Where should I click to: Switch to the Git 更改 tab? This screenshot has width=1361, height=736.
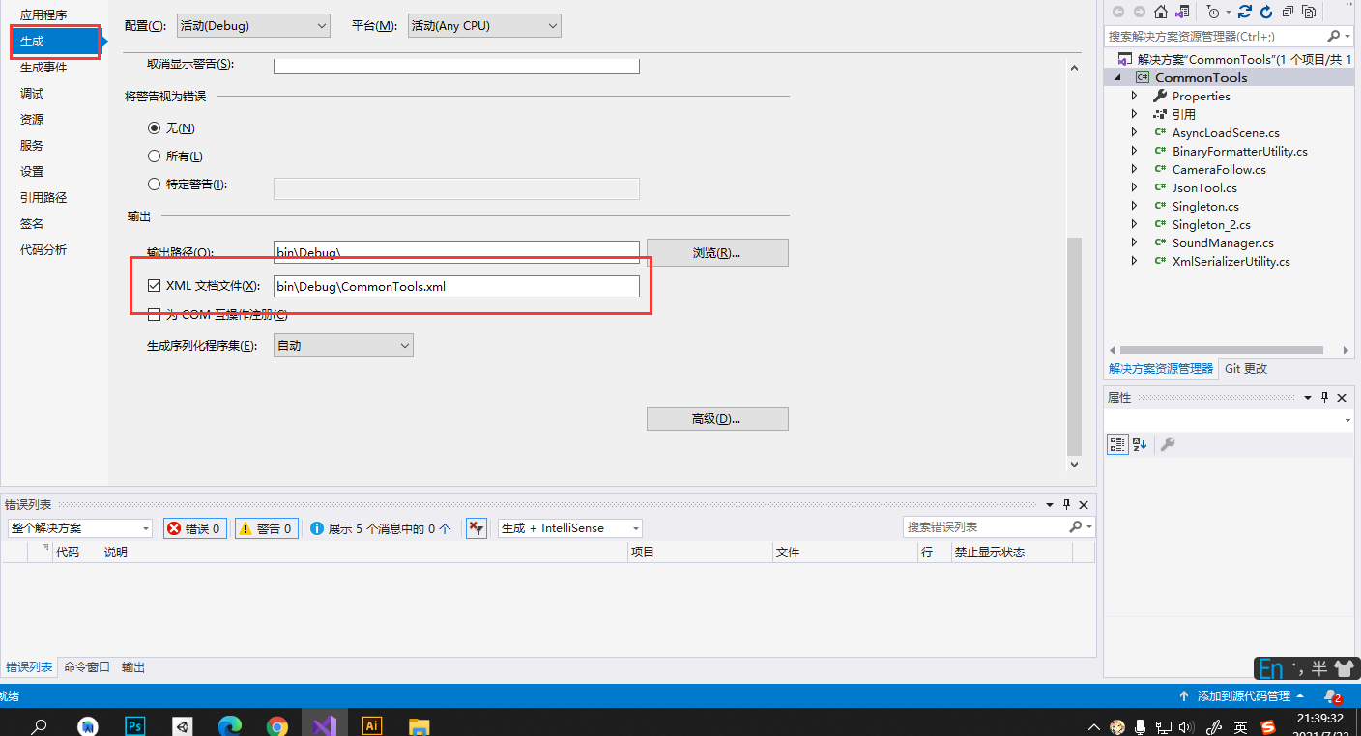pyautogui.click(x=1246, y=368)
